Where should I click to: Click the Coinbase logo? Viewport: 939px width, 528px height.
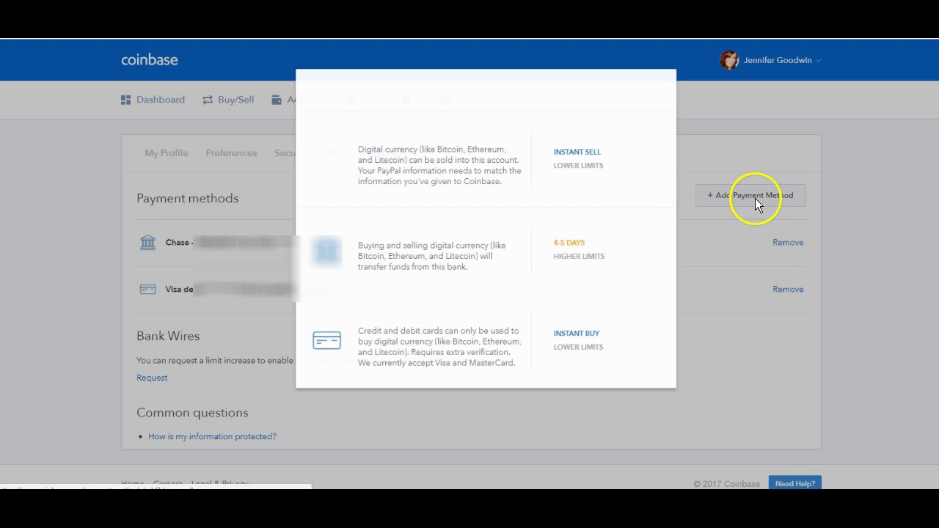pyautogui.click(x=149, y=60)
